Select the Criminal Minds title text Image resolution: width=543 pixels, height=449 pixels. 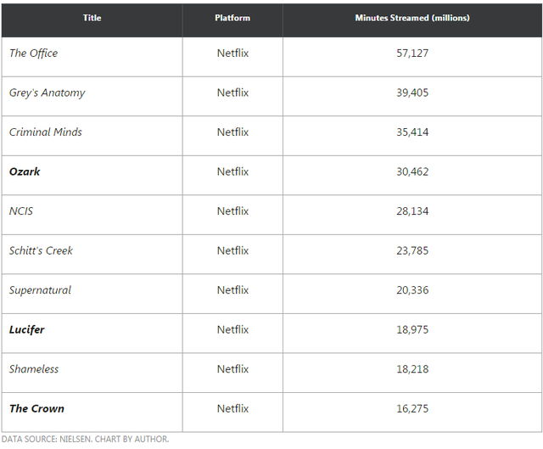[46, 132]
